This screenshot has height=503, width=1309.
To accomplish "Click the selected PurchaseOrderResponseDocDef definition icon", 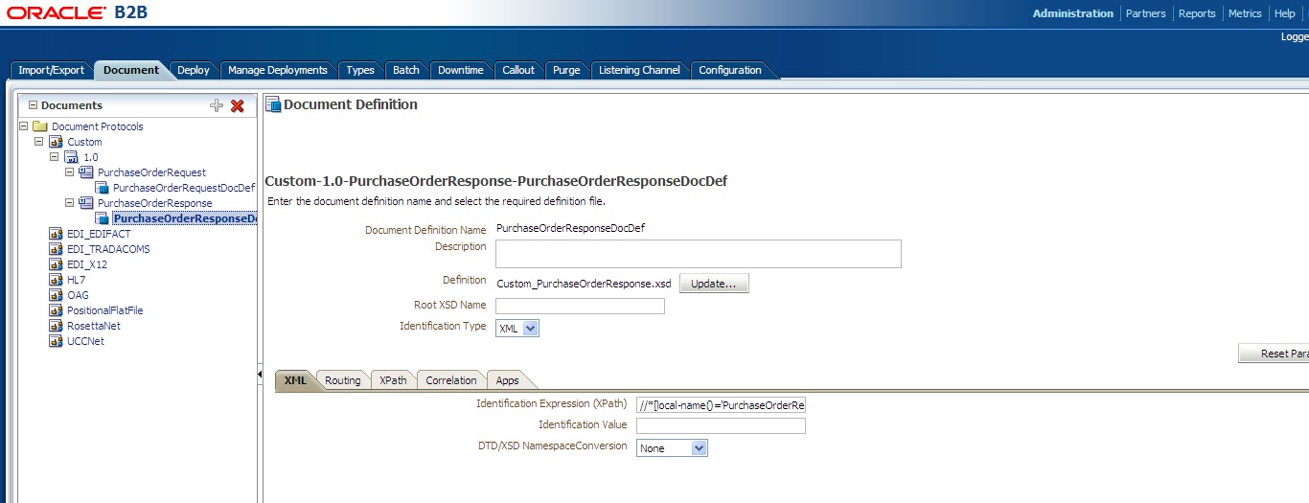I will tap(102, 218).
